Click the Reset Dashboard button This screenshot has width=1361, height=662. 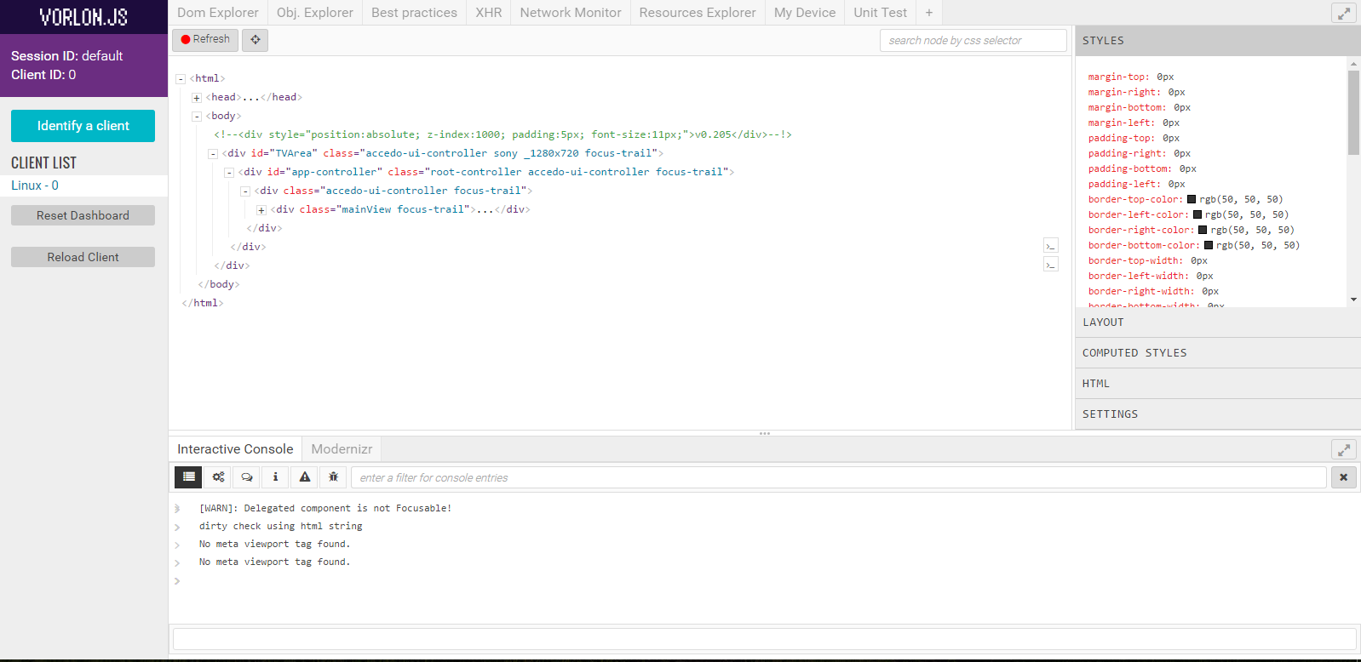[83, 215]
